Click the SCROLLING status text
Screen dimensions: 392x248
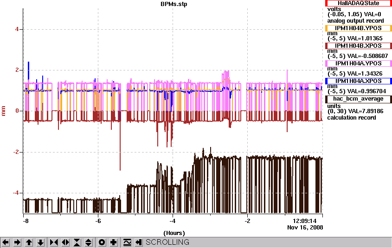167,242
